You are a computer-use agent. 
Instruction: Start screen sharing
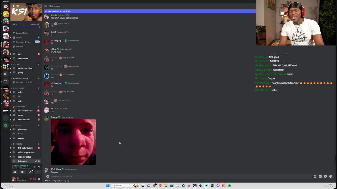coord(22,172)
